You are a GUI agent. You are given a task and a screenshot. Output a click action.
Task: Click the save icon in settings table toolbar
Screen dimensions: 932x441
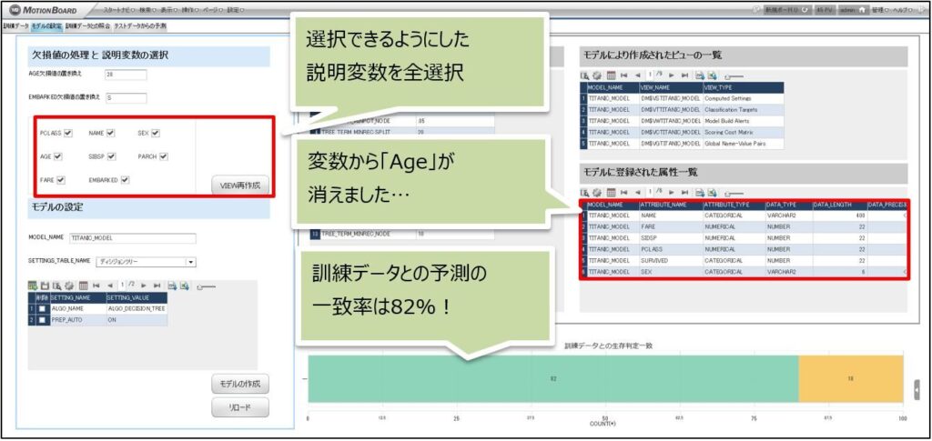(x=45, y=285)
